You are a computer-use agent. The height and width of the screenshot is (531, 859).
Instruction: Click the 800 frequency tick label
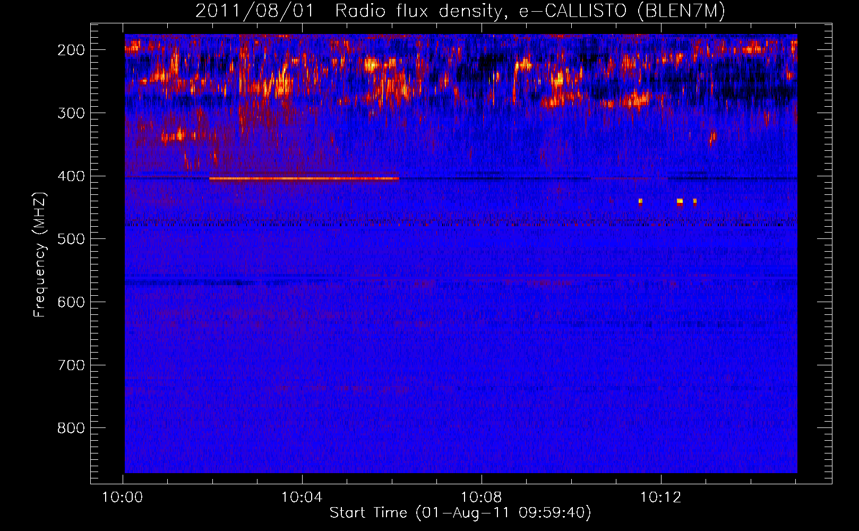[71, 428]
